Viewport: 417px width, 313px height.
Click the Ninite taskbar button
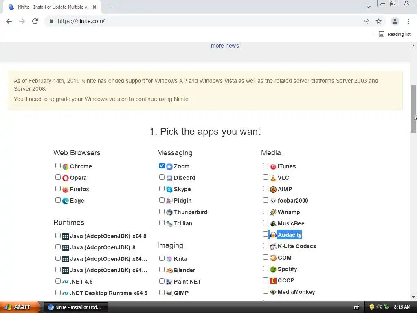(x=75, y=307)
